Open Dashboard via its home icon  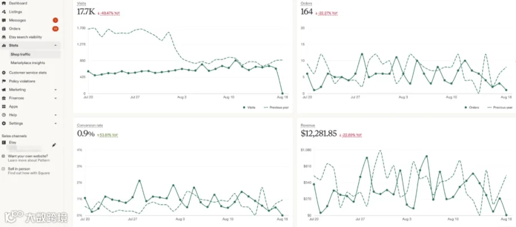coord(4,3)
